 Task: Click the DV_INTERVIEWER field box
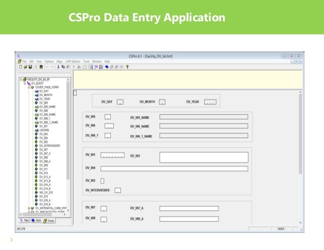point(118,190)
